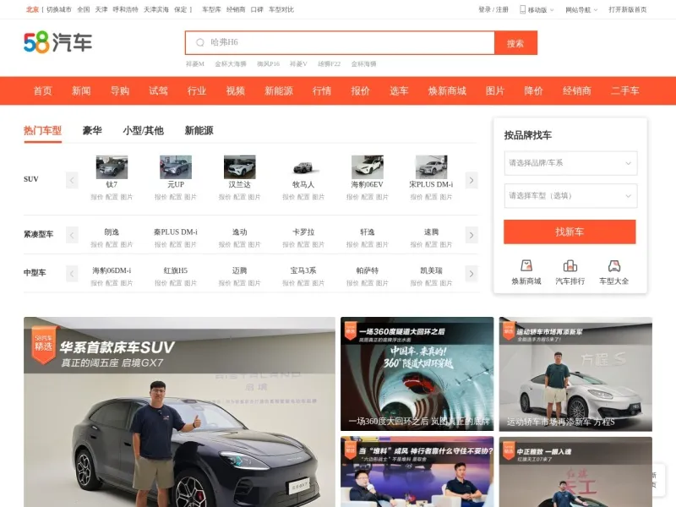Select 天津 in the top city list
This screenshot has height=507, width=676.
101,9
